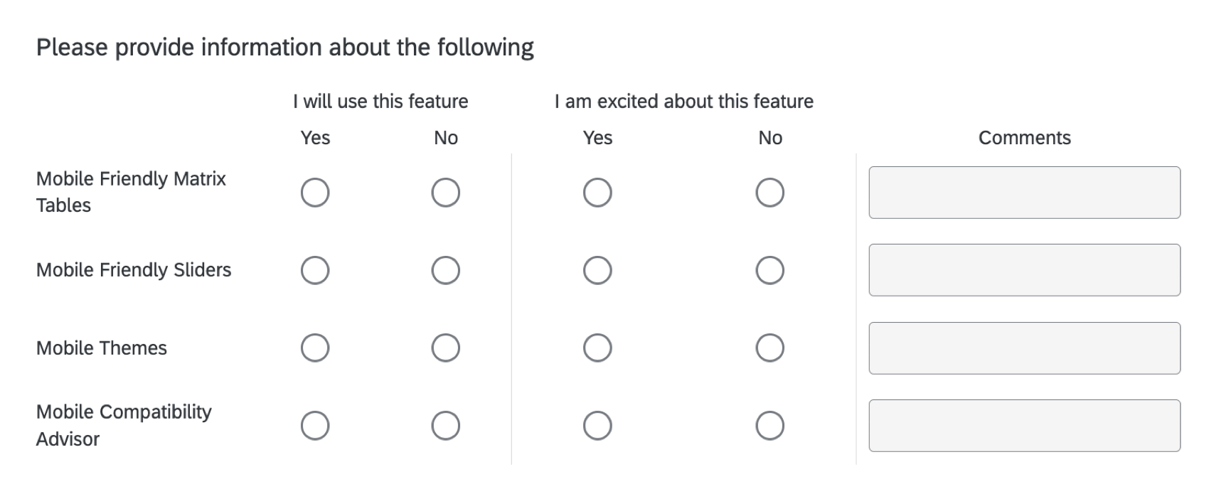Select Yes for using Mobile Themes
The width and height of the screenshot is (1209, 489).
(x=315, y=348)
